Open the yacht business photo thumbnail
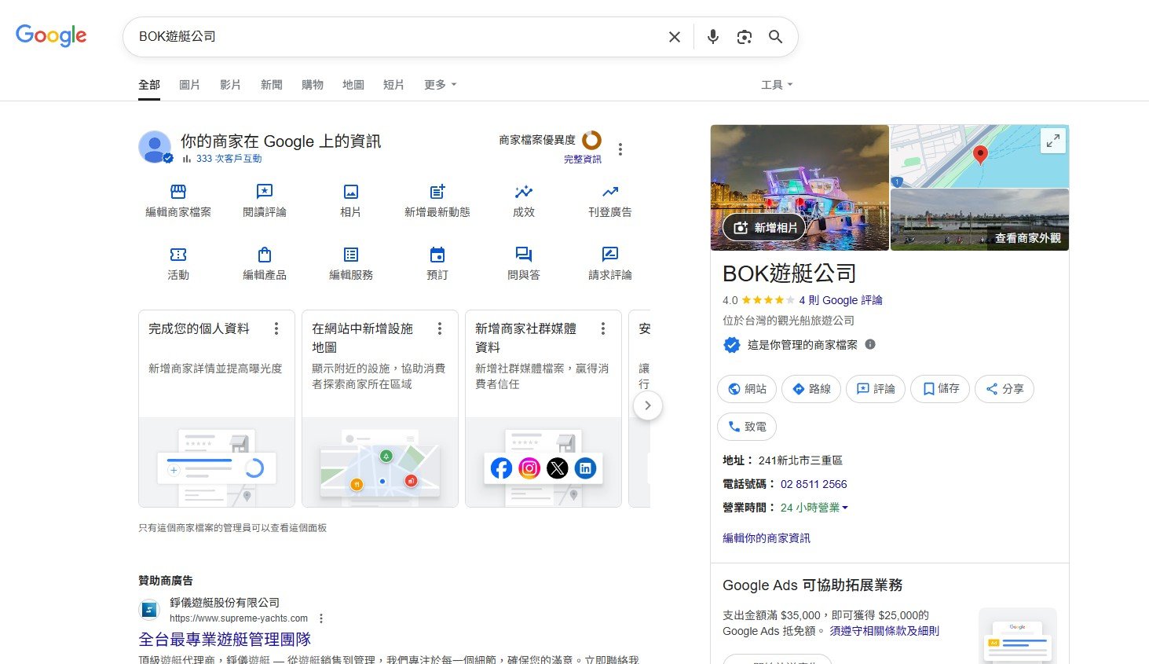1149x664 pixels. [800, 188]
